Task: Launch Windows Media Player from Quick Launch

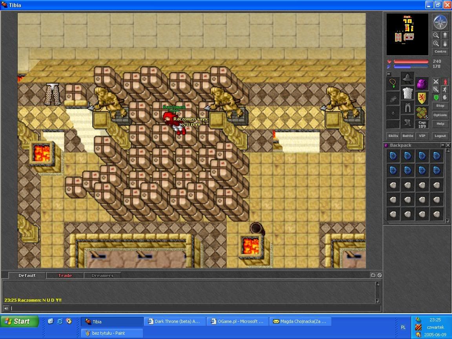Action: (x=69, y=321)
